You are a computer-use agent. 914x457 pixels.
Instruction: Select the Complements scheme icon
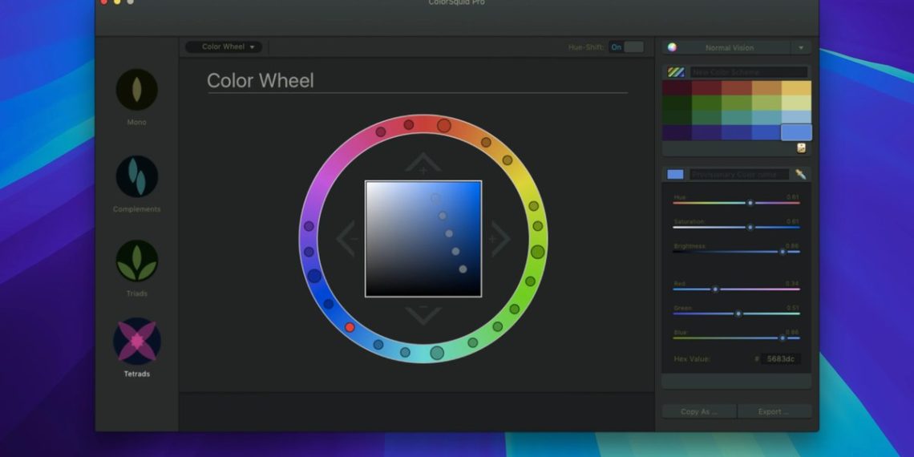click(136, 176)
